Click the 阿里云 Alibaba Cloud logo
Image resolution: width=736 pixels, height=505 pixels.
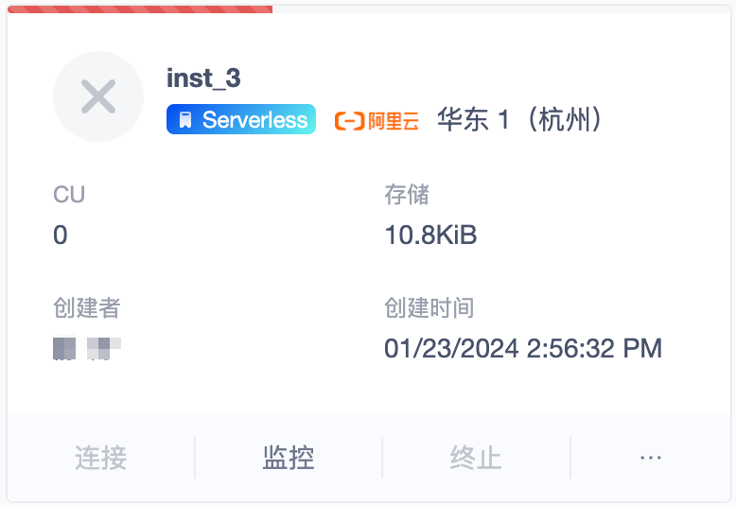click(350, 121)
